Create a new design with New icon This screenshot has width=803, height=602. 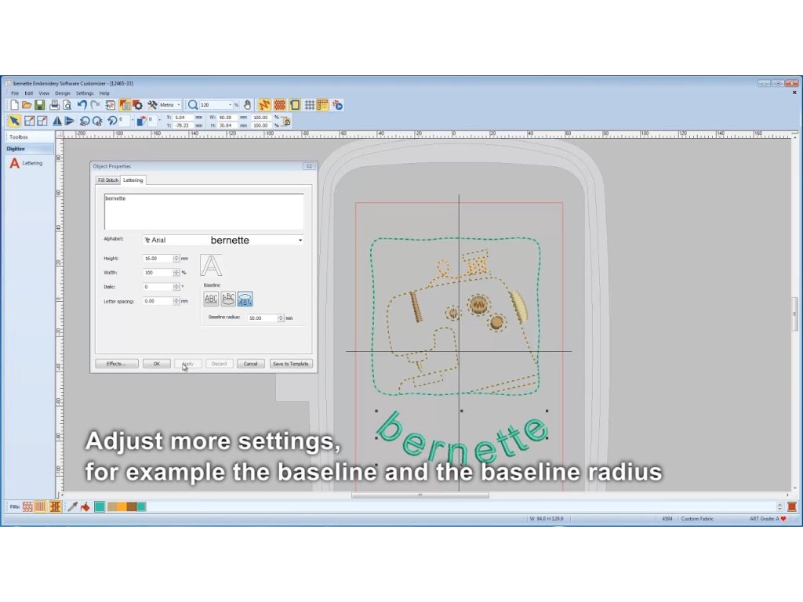pos(14,105)
